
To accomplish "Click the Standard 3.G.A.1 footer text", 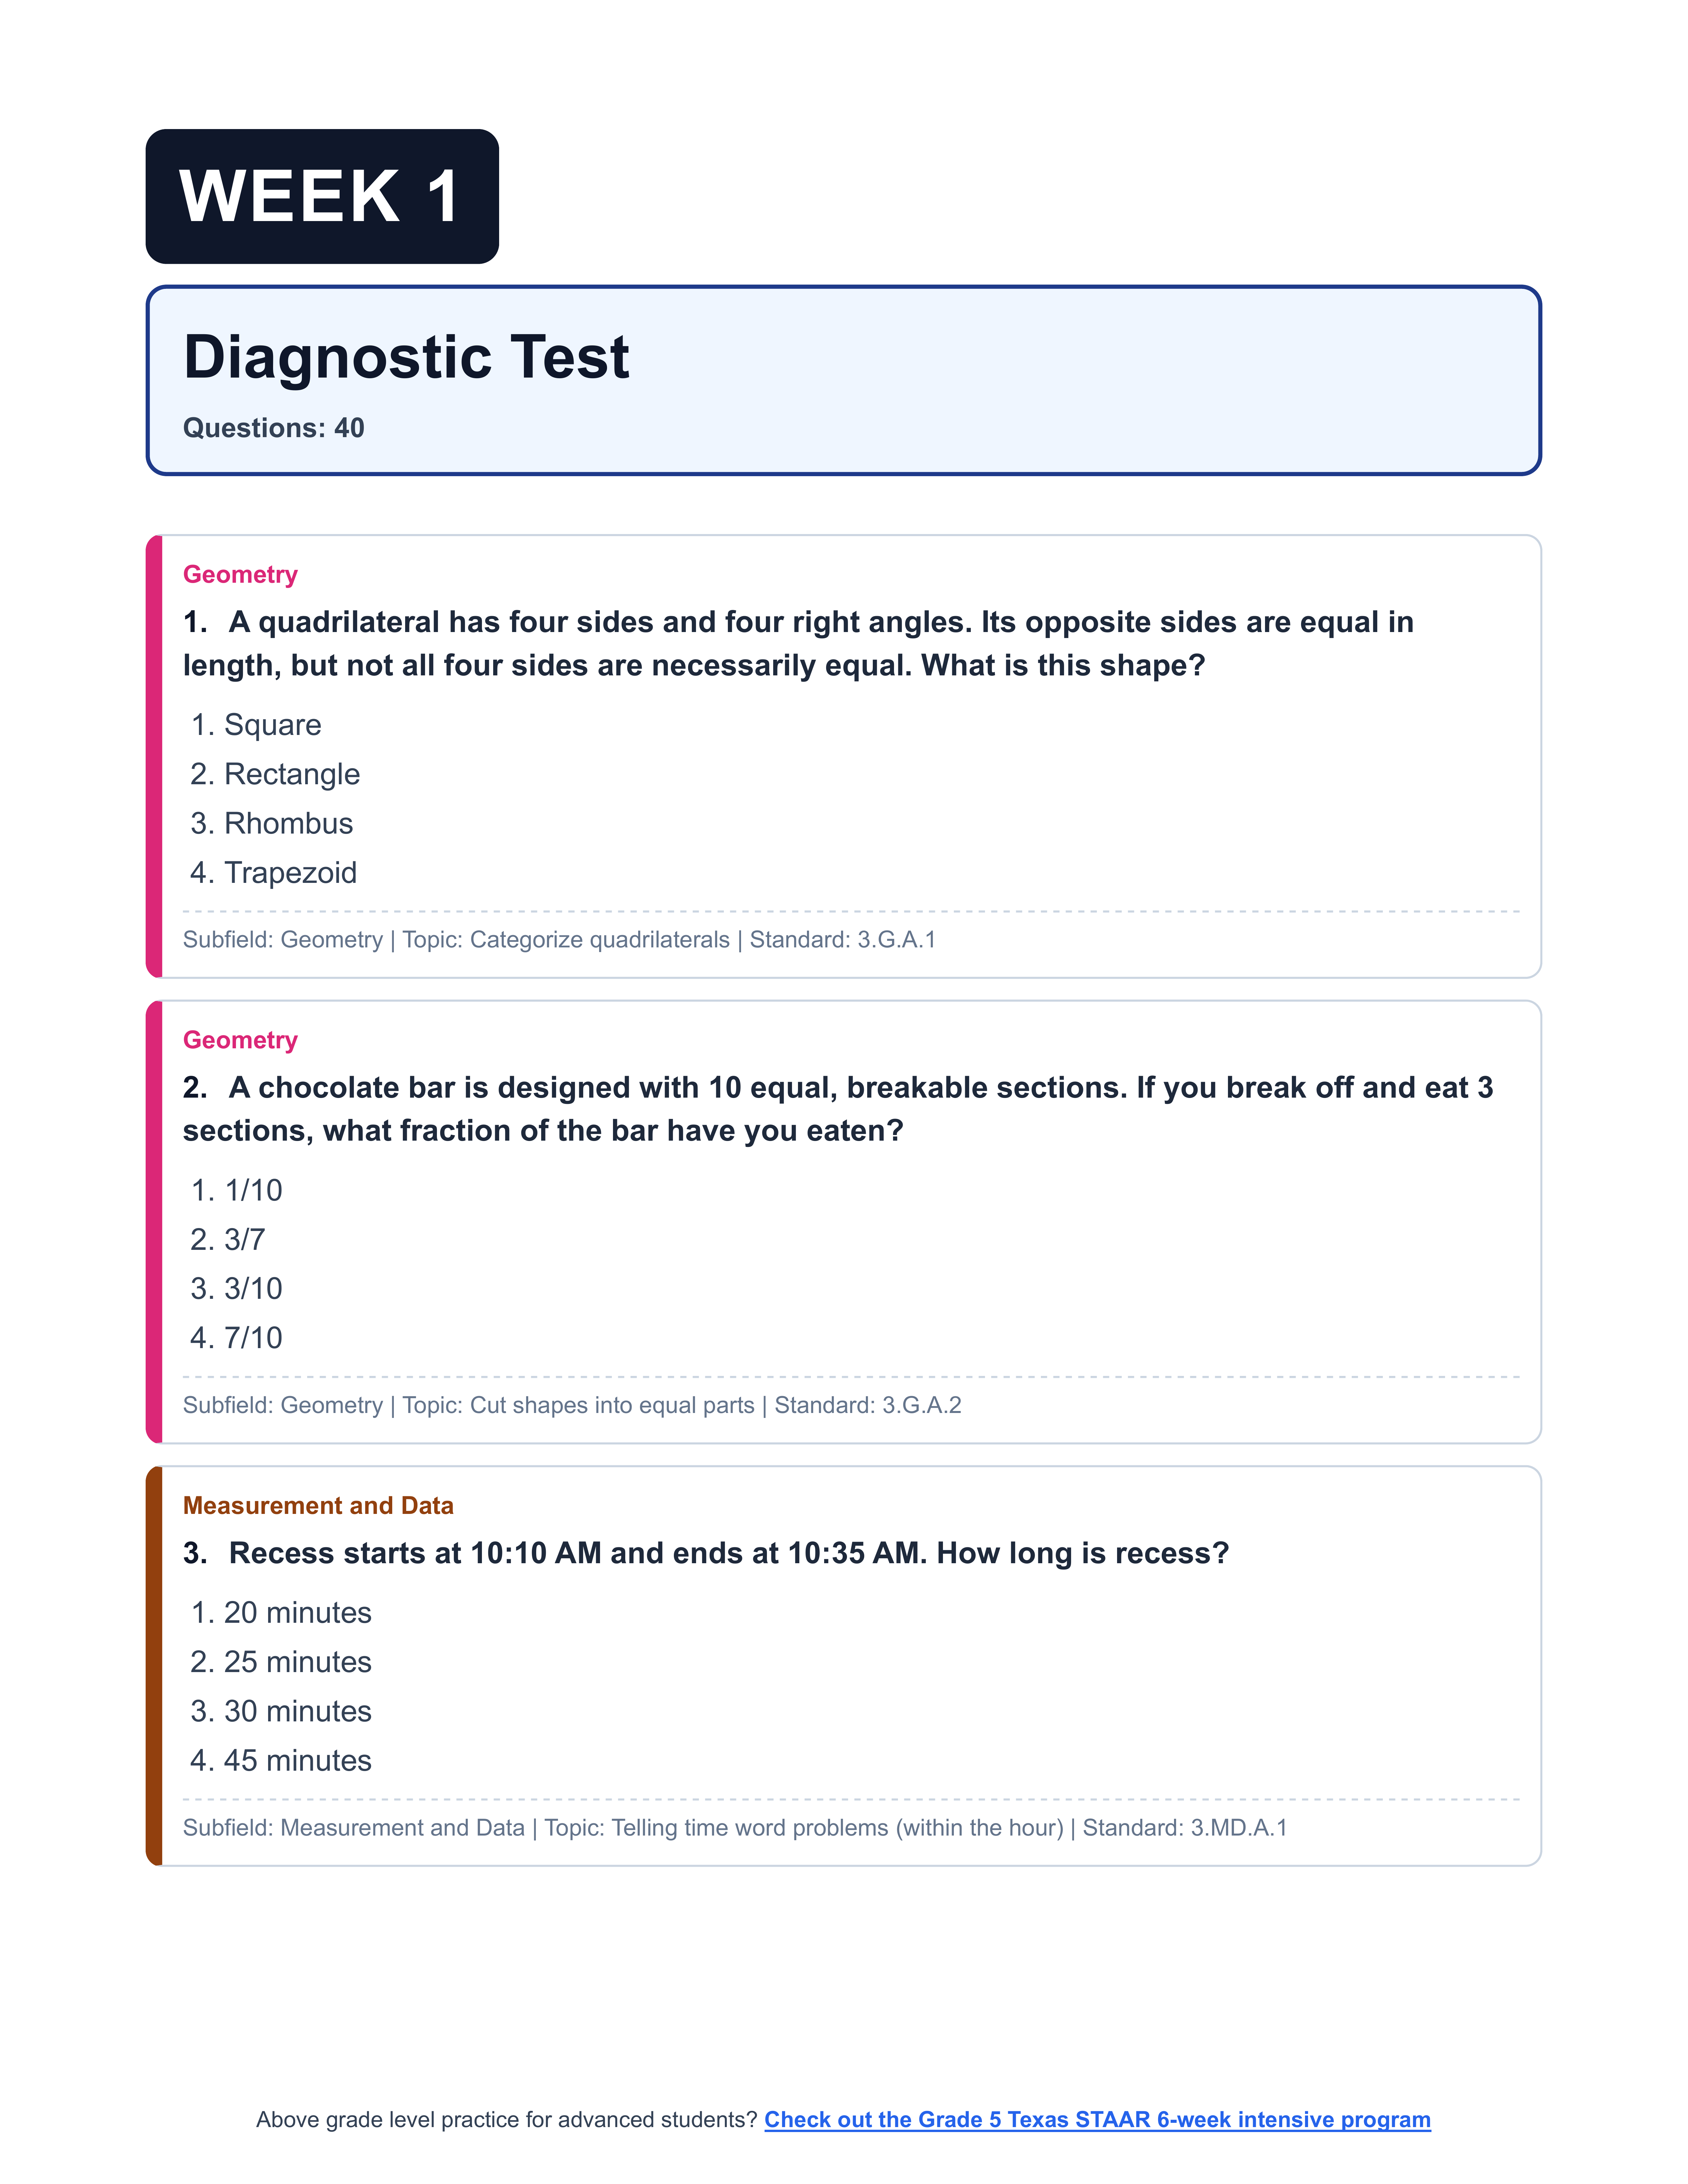I will click(x=842, y=940).
